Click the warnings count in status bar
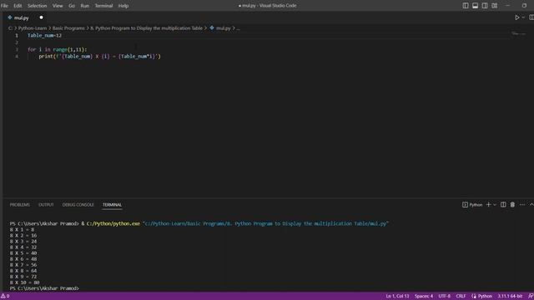 click(x=5, y=297)
